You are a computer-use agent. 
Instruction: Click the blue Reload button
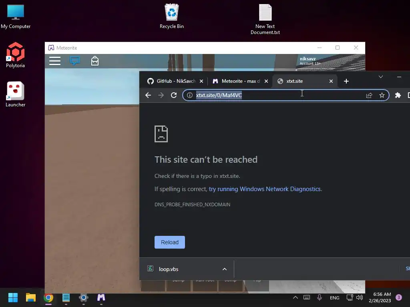170,242
